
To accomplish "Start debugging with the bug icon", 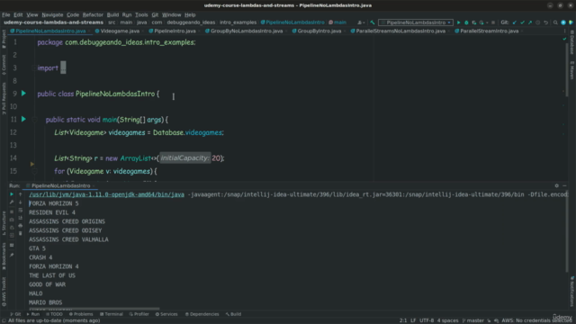I will 466,22.
